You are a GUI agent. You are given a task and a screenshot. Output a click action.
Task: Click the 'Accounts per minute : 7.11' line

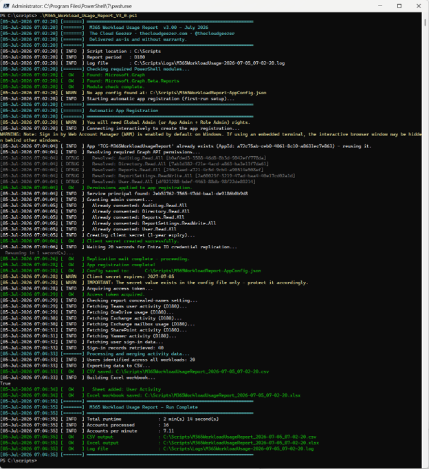click(131, 430)
